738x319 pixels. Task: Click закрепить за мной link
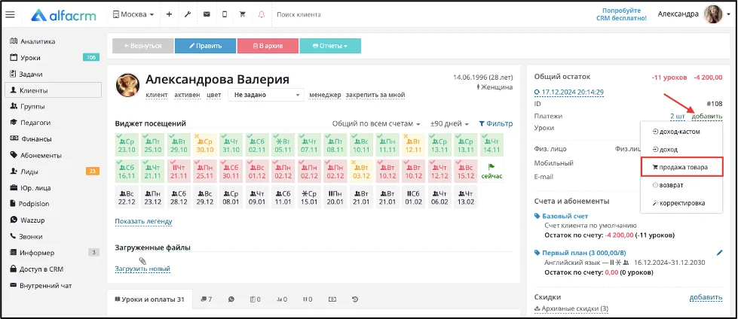click(x=375, y=95)
